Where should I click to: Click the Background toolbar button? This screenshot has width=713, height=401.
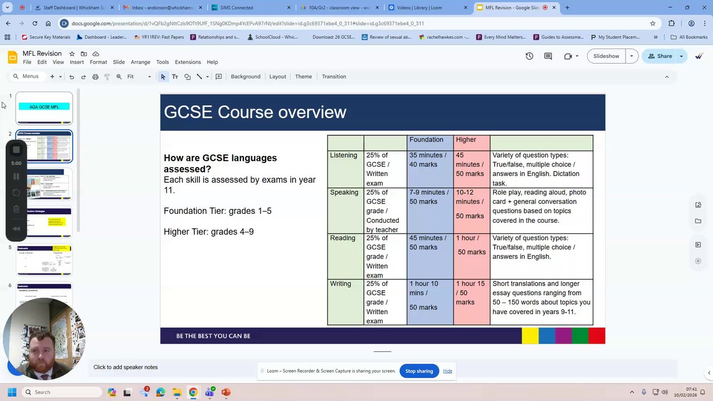pyautogui.click(x=246, y=77)
